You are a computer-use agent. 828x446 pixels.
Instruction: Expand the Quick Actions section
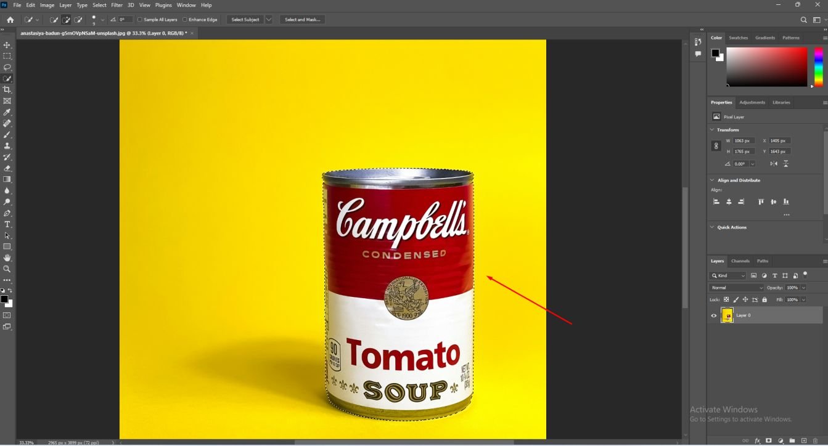pos(713,227)
